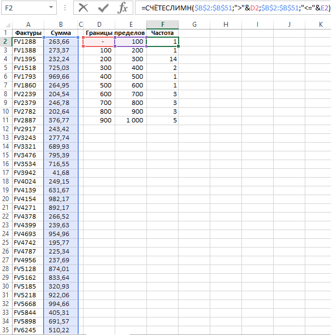This screenshot has height=335, width=331.
Task: Select the Сумма header cell
Action: 61,33
